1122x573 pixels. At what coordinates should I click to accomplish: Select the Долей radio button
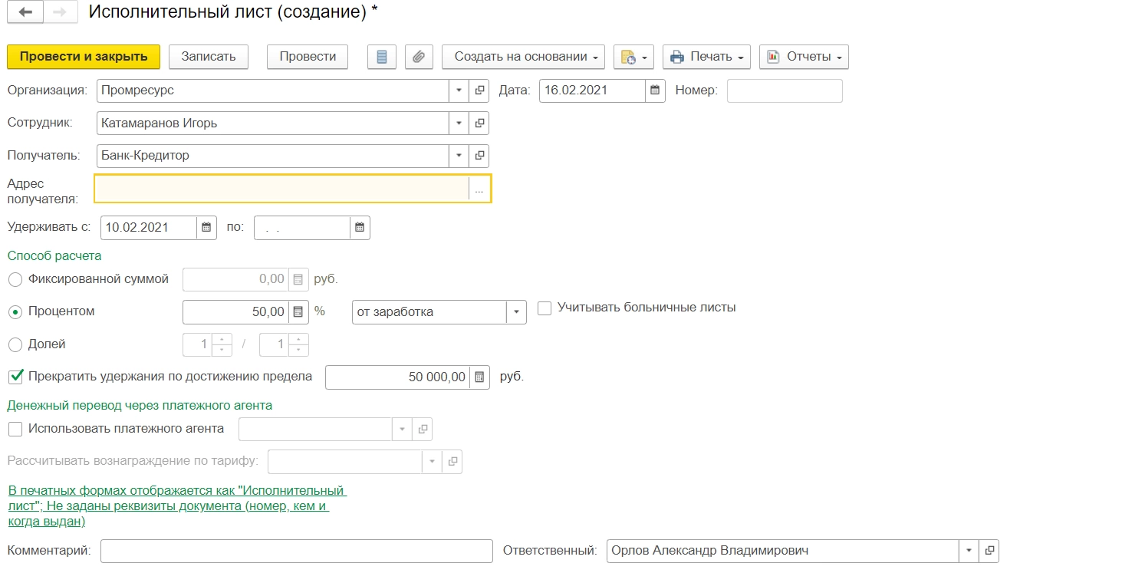tap(15, 345)
